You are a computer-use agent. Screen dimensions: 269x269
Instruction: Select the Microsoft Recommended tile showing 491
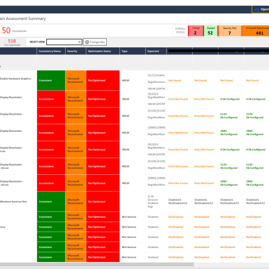[256, 31]
